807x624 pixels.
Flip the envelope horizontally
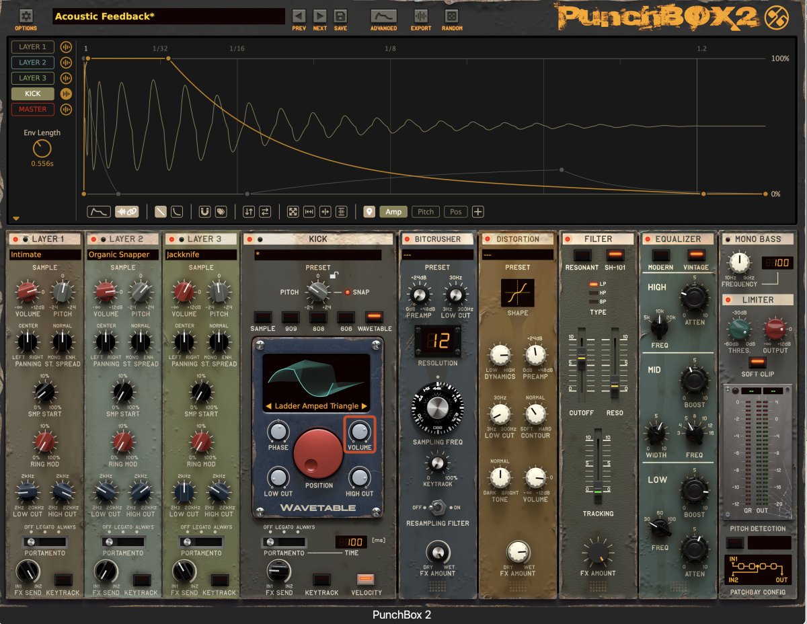(265, 212)
